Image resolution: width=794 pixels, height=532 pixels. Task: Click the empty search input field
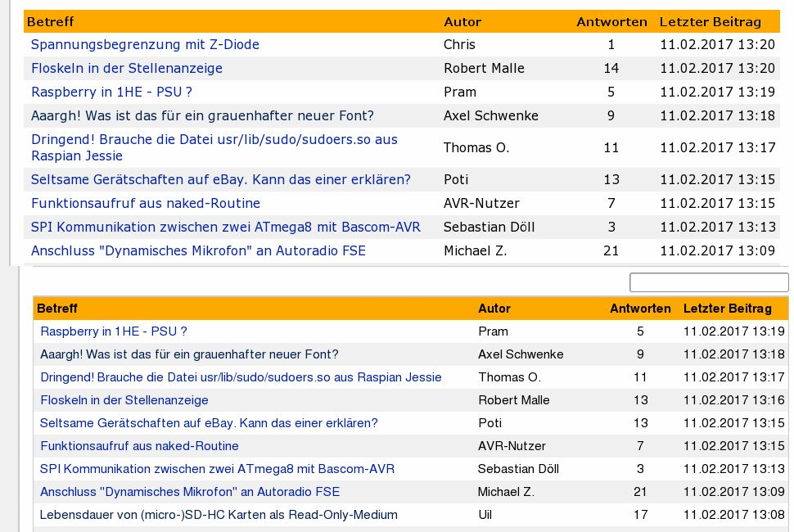click(x=708, y=282)
